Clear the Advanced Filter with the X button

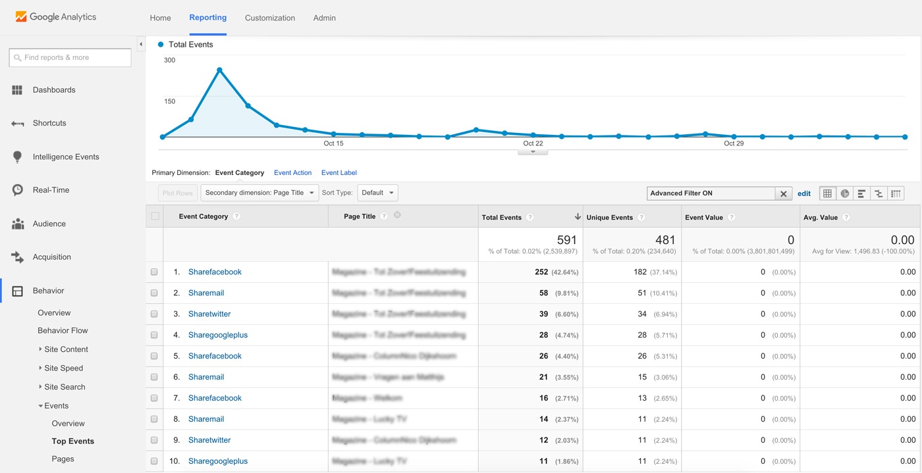click(783, 193)
